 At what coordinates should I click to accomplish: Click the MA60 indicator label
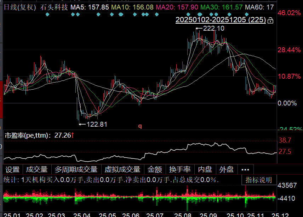click(259, 7)
